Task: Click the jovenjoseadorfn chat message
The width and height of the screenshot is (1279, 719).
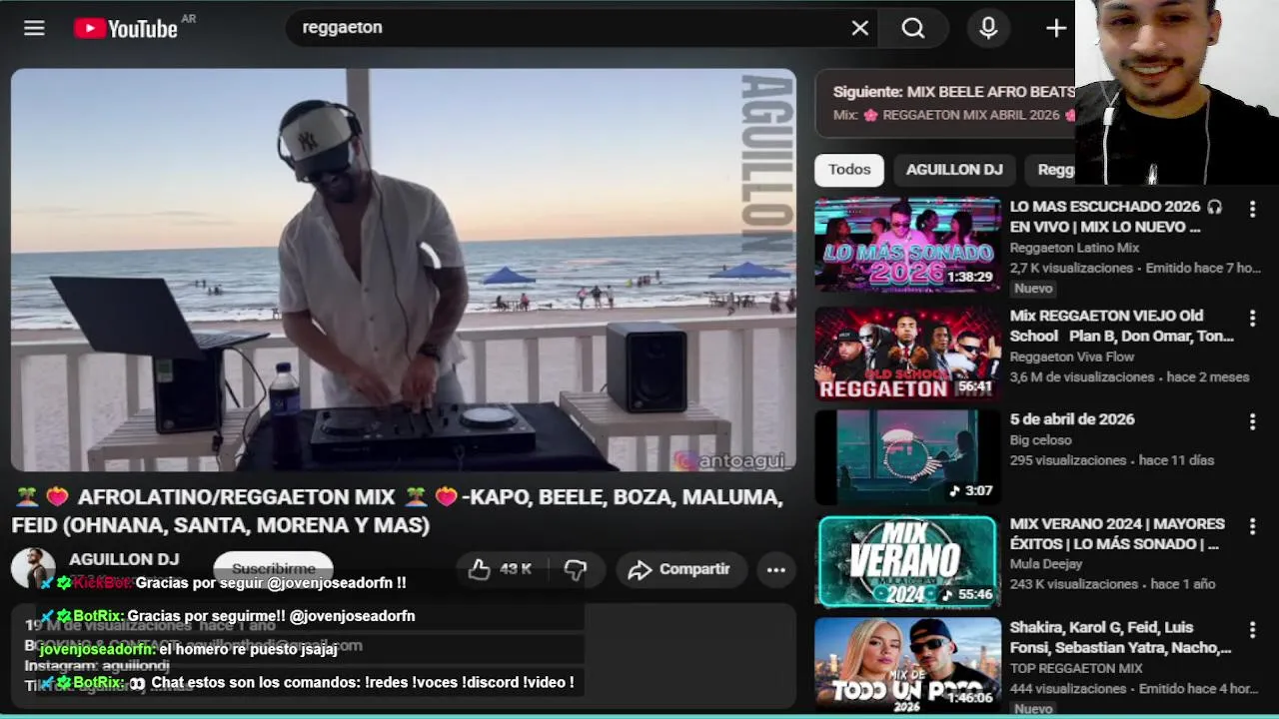Action: [x=189, y=649]
